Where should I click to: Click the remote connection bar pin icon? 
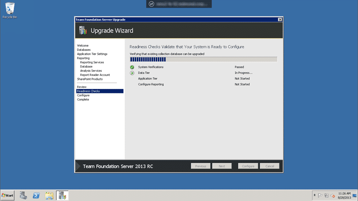coord(151,4)
